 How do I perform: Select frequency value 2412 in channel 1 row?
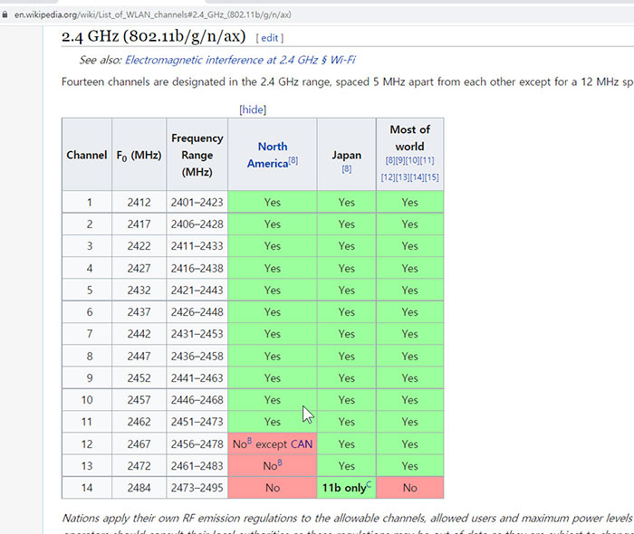[x=139, y=202]
